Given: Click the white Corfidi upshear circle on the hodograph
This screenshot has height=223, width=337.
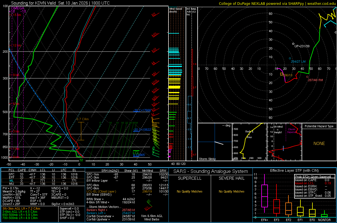Looking at the screenshot, I should pyautogui.click(x=293, y=44).
